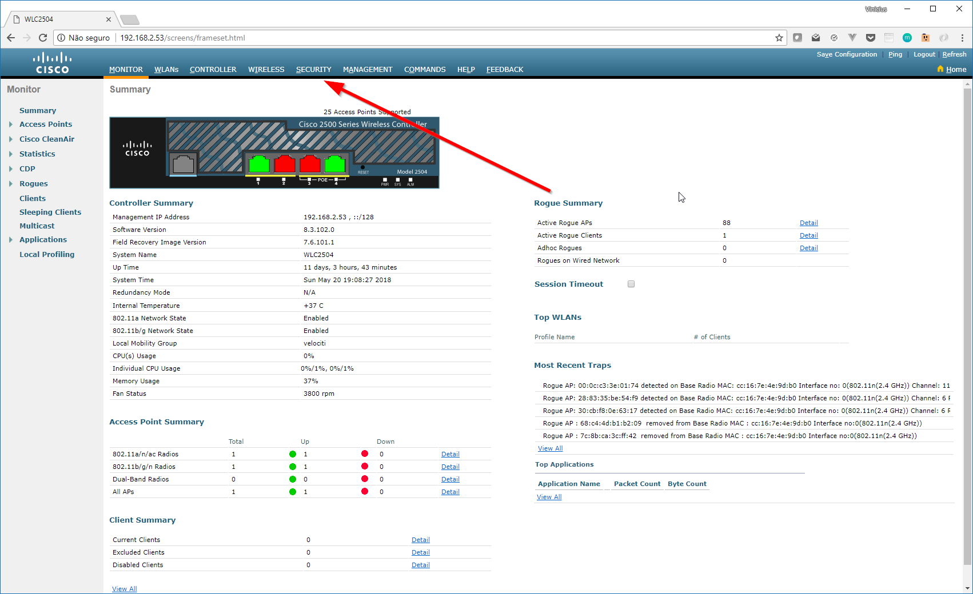Viewport: 973px width, 594px height.
Task: Open the Pocket extension icon
Action: tap(871, 38)
